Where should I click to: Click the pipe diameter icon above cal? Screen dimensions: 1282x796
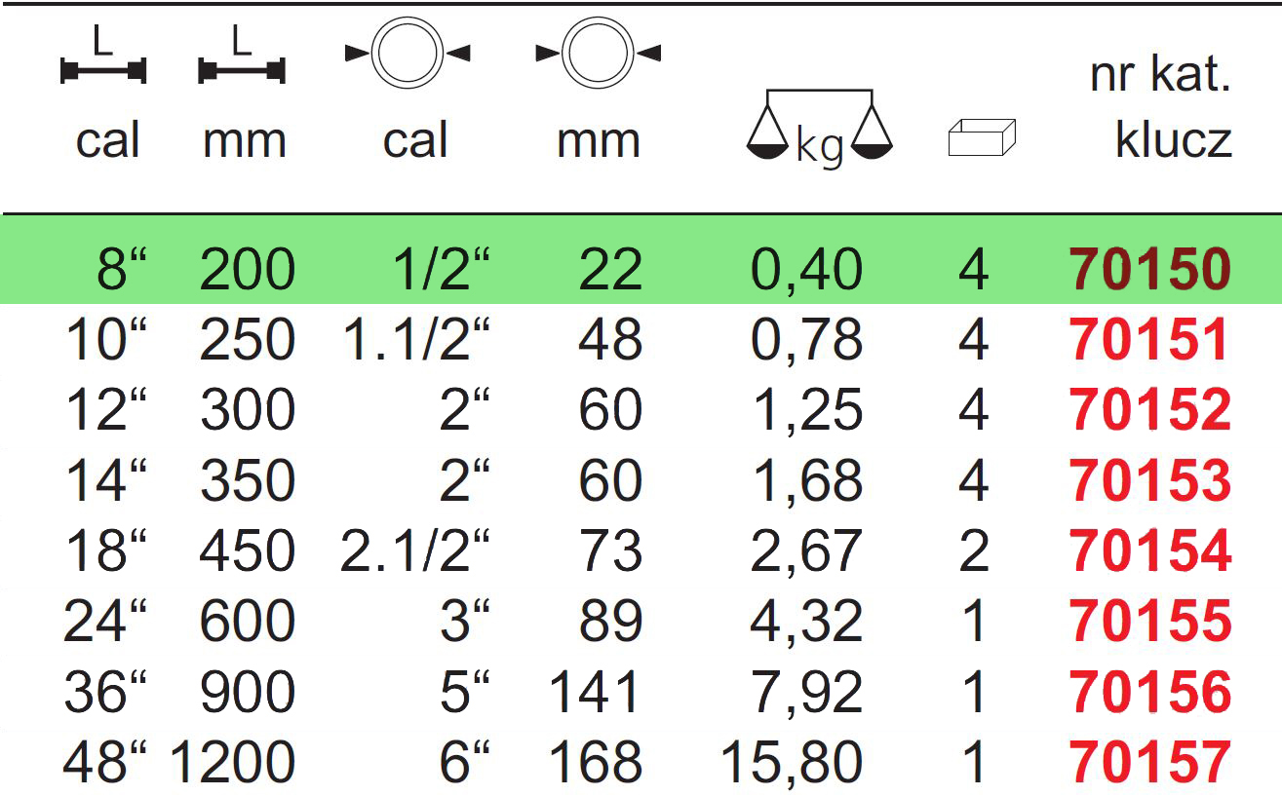pos(408,55)
